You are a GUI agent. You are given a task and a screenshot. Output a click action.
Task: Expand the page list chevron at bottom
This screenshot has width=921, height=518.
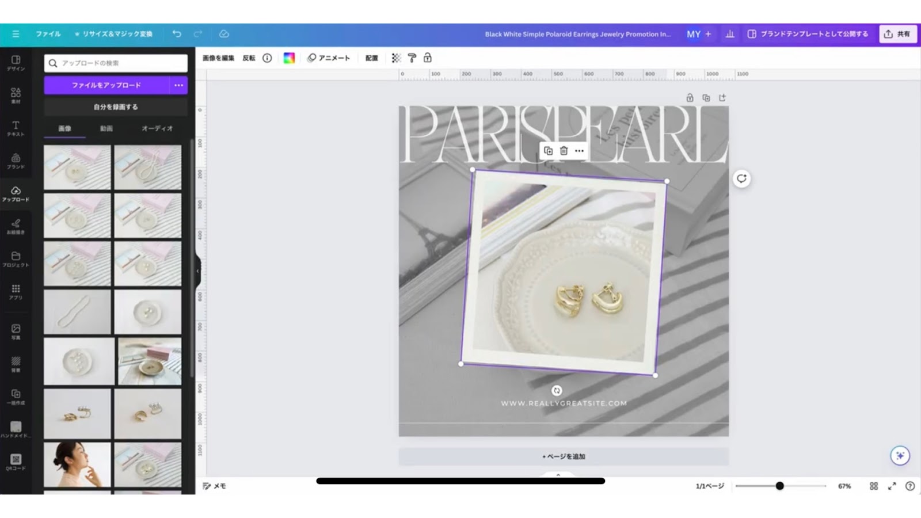(558, 475)
